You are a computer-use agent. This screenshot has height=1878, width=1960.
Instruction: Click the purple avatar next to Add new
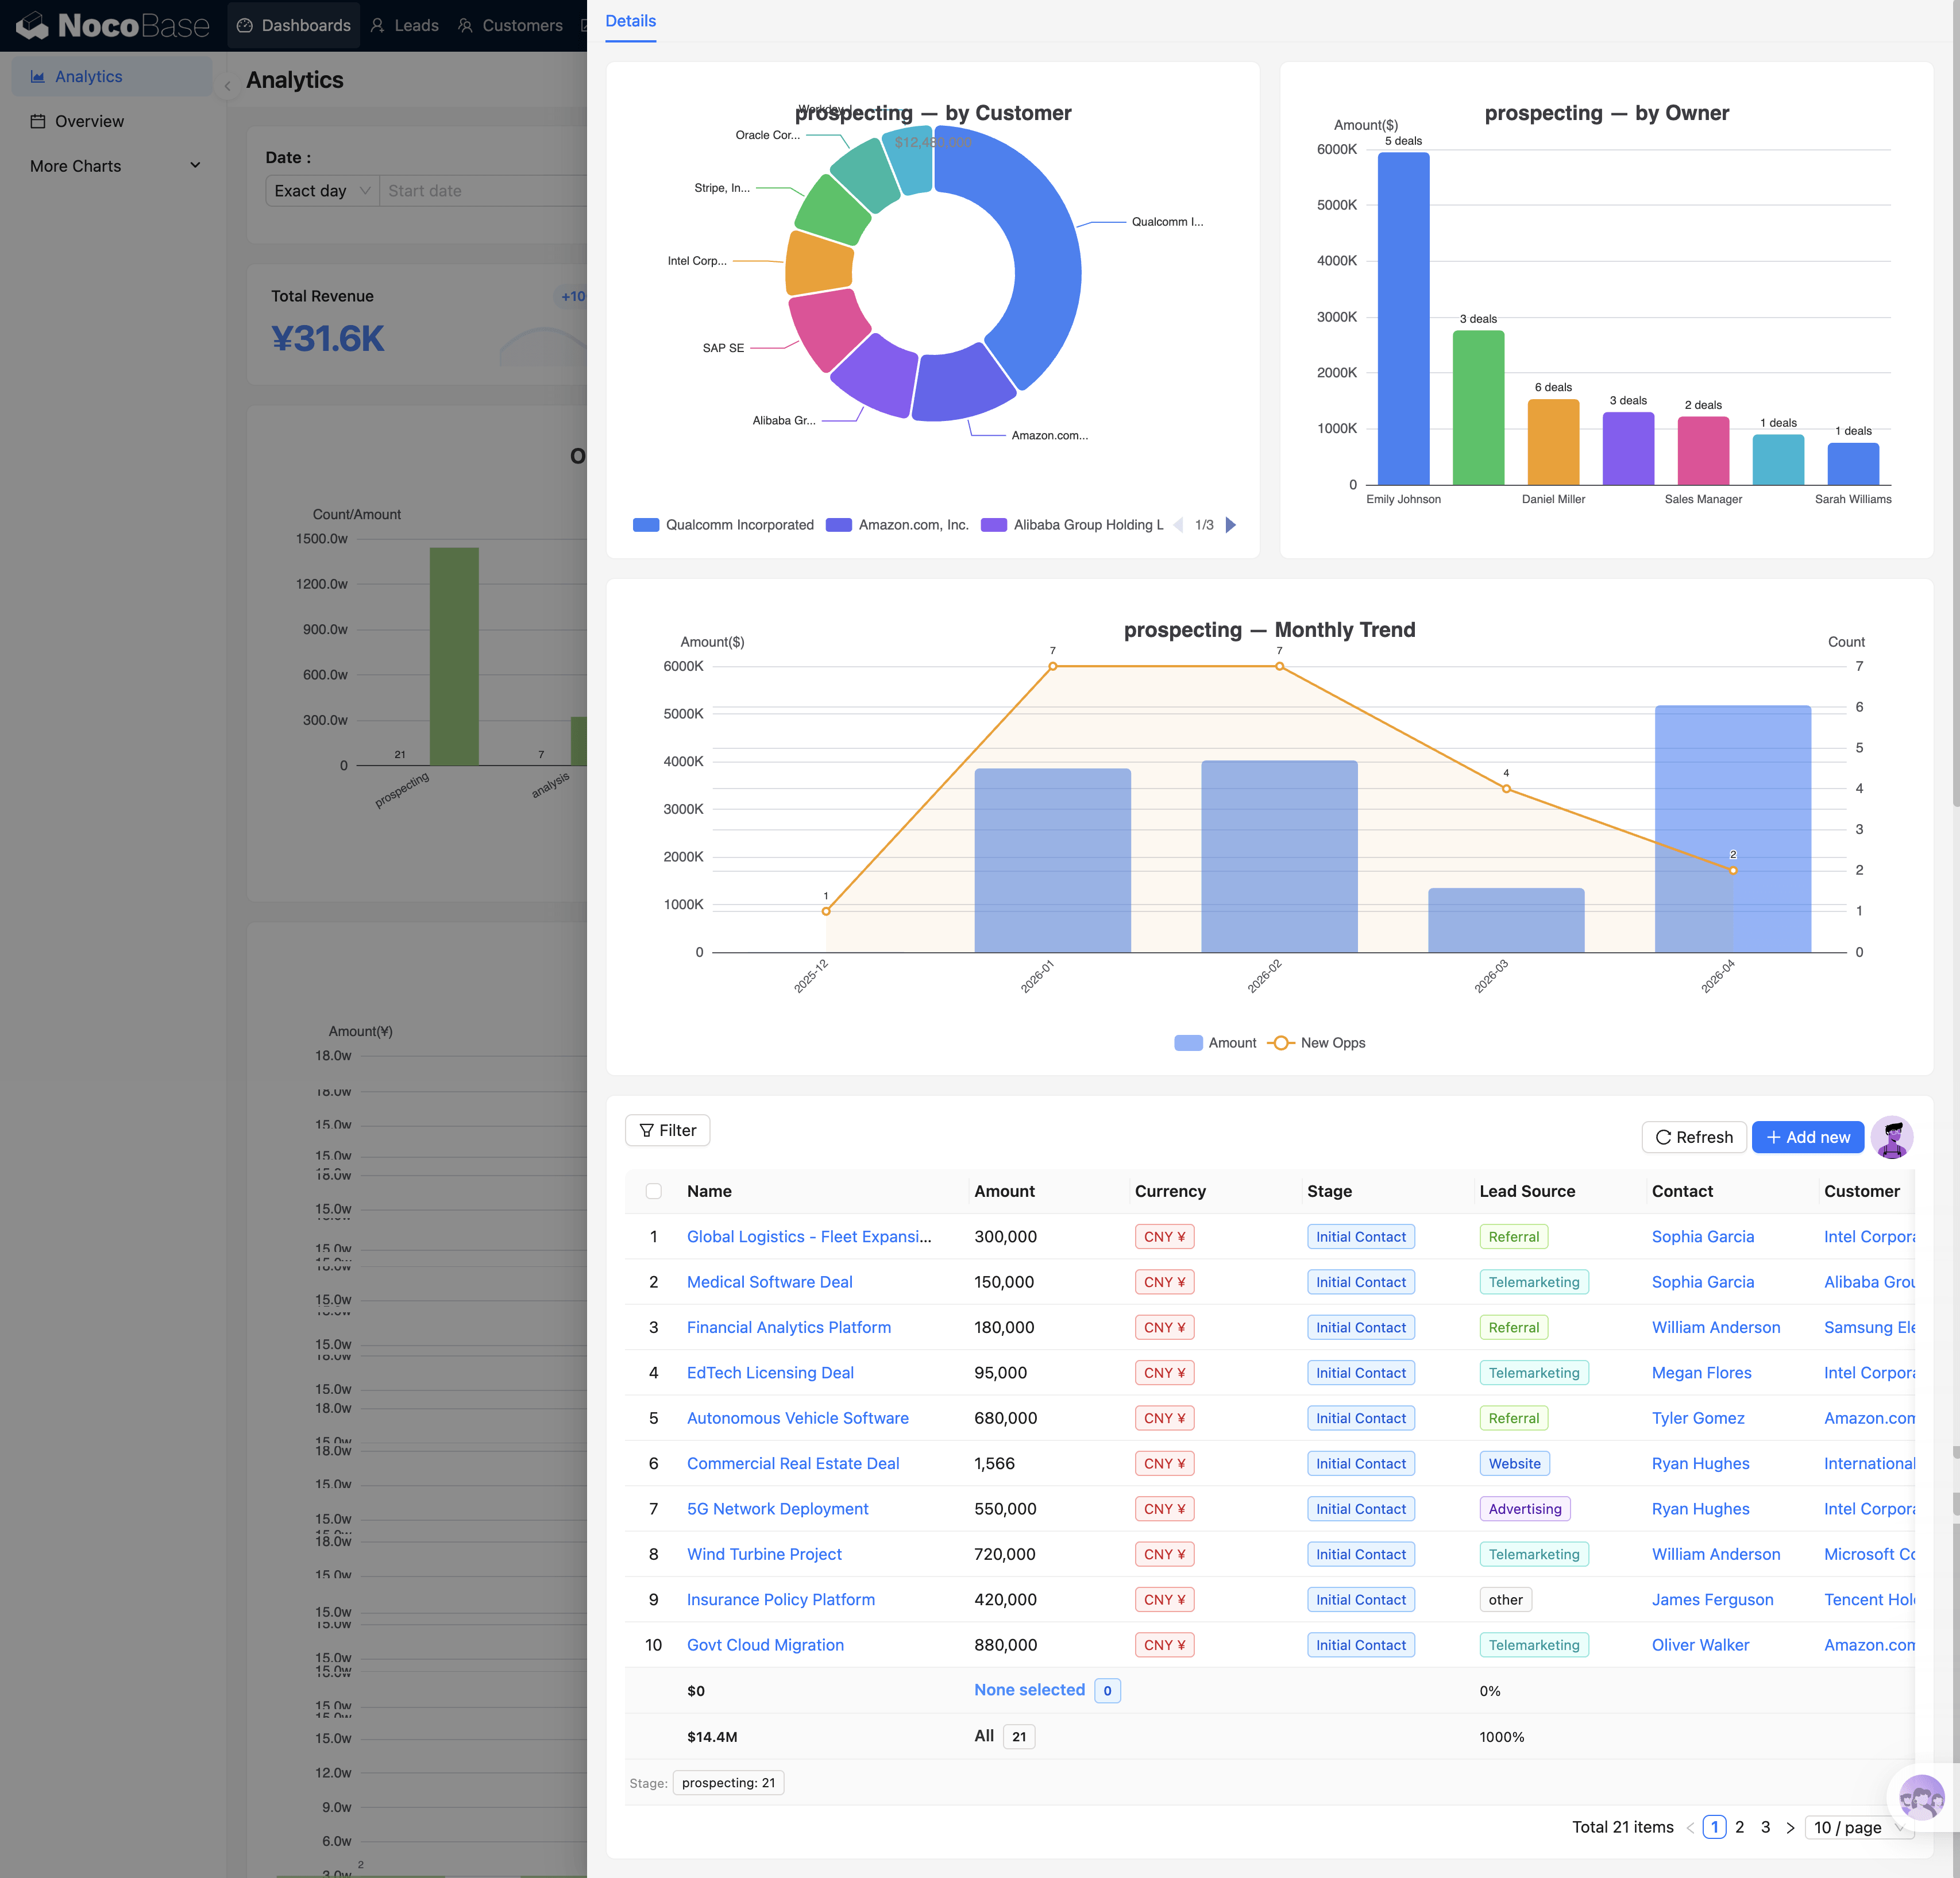coord(1891,1137)
